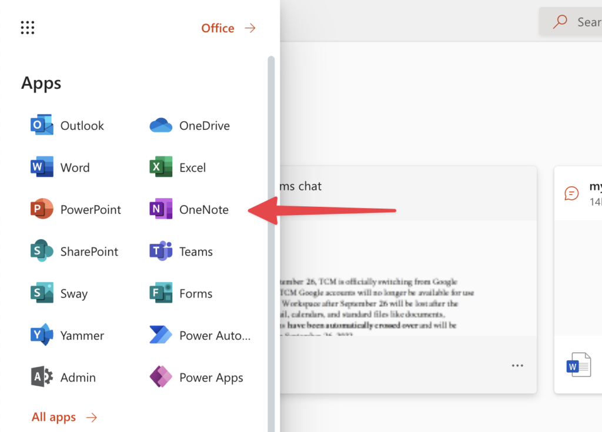
Task: Click the Power Apps label
Action: pos(211,378)
